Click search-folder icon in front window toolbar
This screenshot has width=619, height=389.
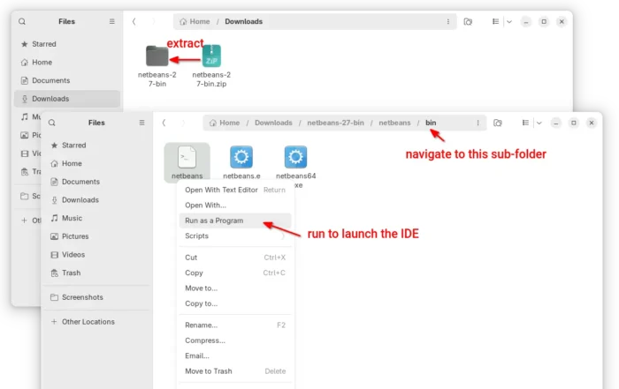pos(498,123)
